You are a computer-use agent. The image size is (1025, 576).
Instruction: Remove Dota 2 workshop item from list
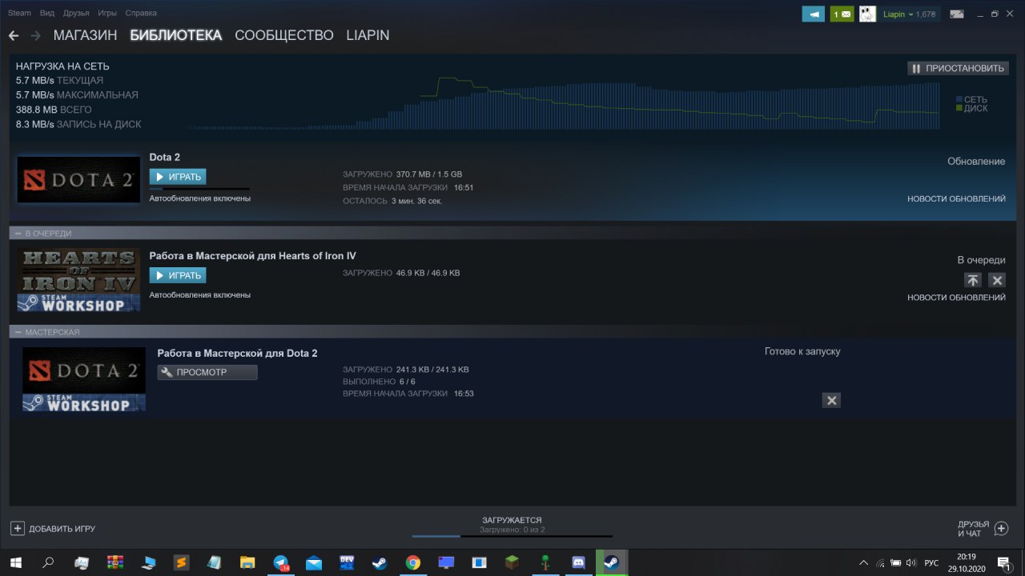tap(831, 400)
